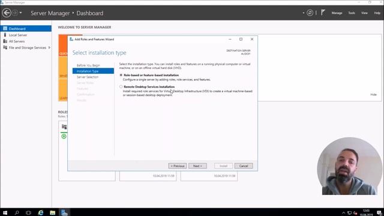
Task: Open the Action Center notification icon
Action: coord(379,212)
